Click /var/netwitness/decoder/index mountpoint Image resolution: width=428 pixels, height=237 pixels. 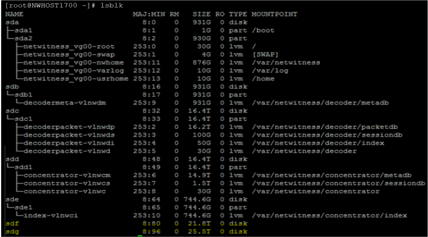[318, 143]
